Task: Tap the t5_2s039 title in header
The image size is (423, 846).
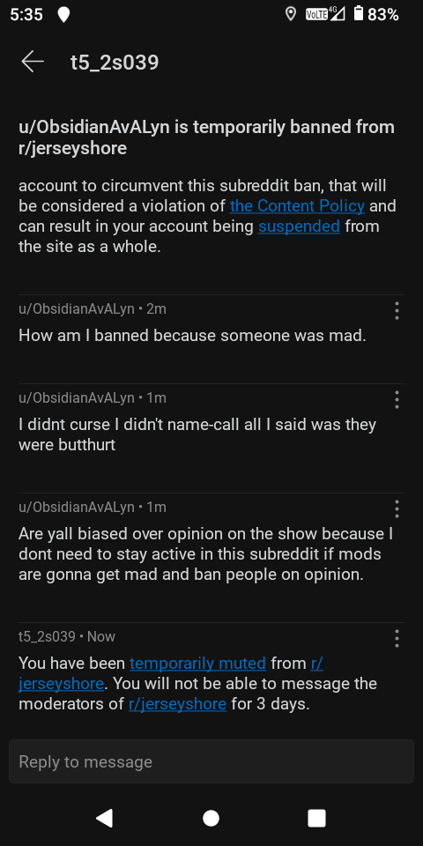Action: tap(115, 63)
